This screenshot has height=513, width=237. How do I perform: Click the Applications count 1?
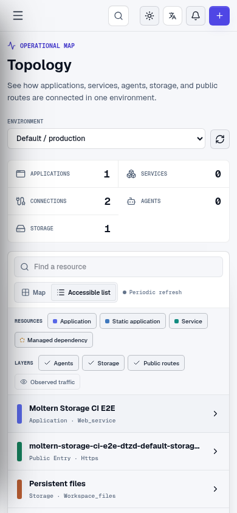[x=107, y=174]
